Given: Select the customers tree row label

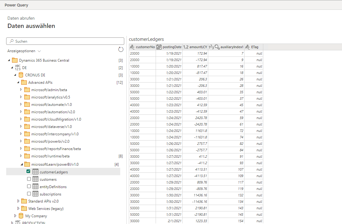Looking at the screenshot, I should 48,180.
